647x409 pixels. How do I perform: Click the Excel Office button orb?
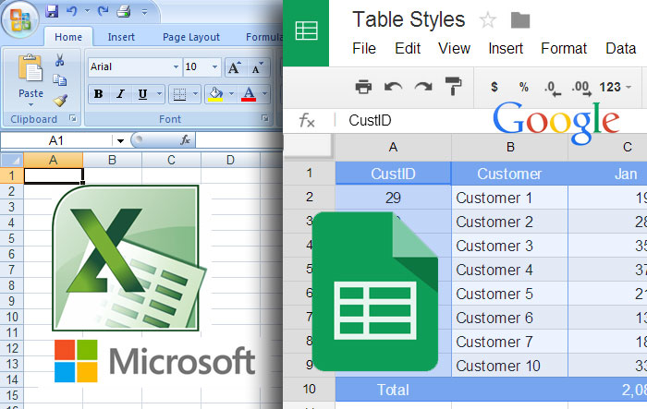(x=19, y=19)
